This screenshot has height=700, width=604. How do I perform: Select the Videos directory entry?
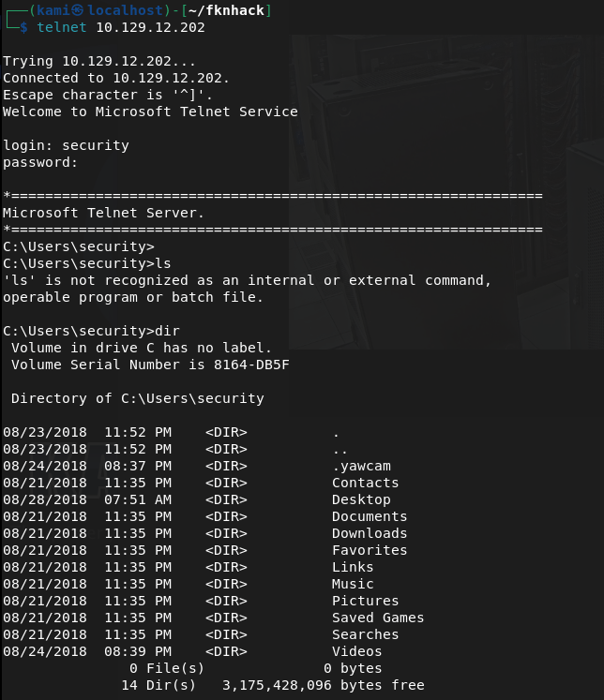(356, 651)
